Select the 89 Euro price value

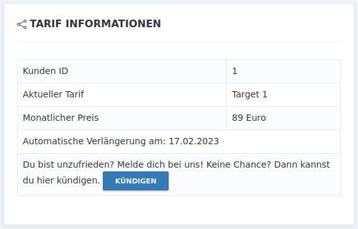coord(249,118)
